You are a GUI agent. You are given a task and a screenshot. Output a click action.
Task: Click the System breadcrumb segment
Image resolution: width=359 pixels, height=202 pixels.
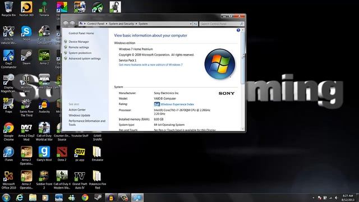tap(143, 24)
